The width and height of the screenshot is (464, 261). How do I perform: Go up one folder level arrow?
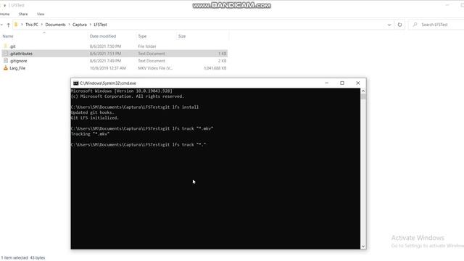tap(8, 25)
